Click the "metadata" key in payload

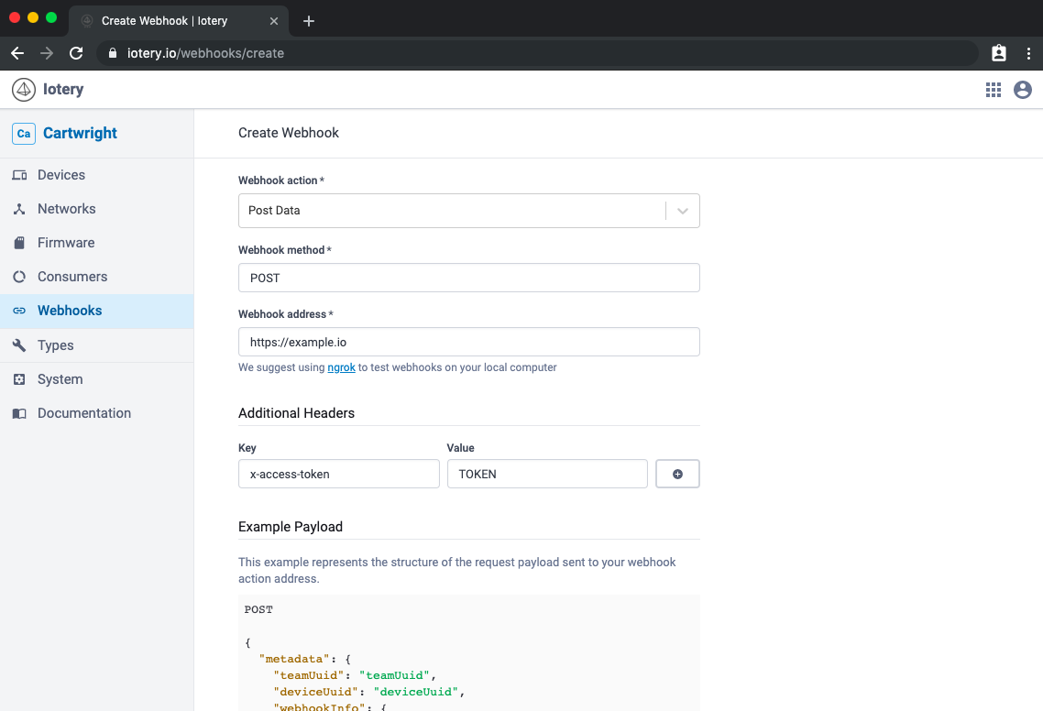coord(295,659)
